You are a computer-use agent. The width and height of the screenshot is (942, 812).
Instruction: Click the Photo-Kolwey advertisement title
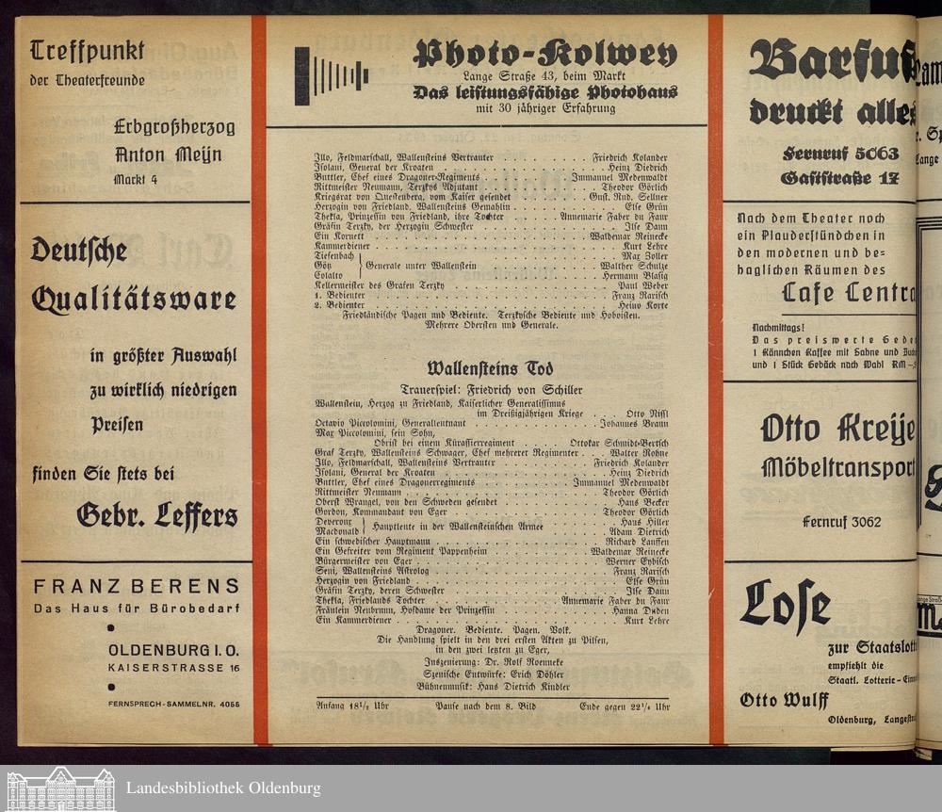click(544, 55)
